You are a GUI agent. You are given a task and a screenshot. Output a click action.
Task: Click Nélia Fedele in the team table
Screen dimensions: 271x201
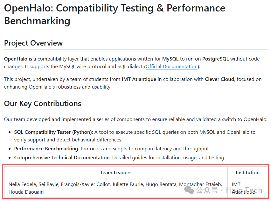click(22, 184)
